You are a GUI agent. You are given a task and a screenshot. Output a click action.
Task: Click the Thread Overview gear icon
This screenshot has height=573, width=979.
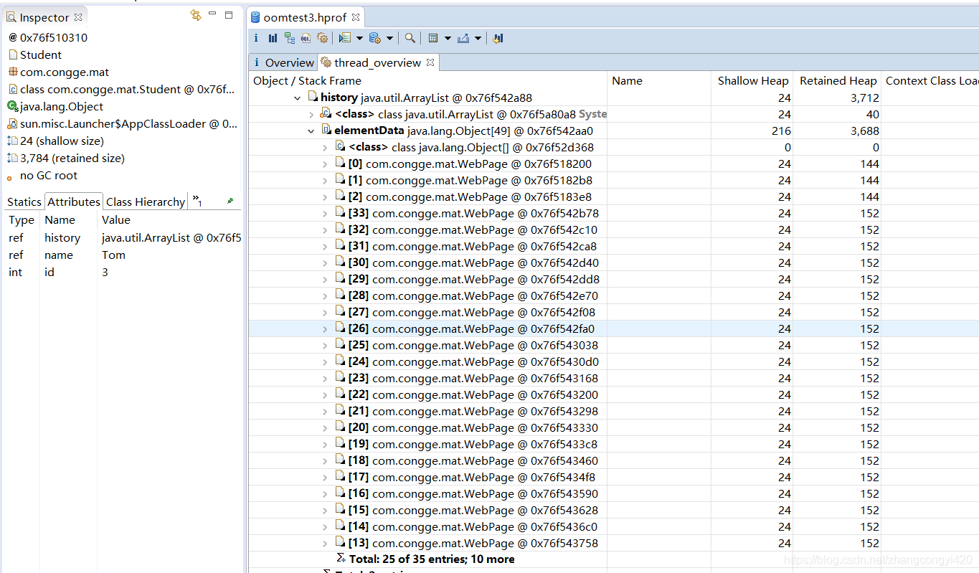click(322, 38)
